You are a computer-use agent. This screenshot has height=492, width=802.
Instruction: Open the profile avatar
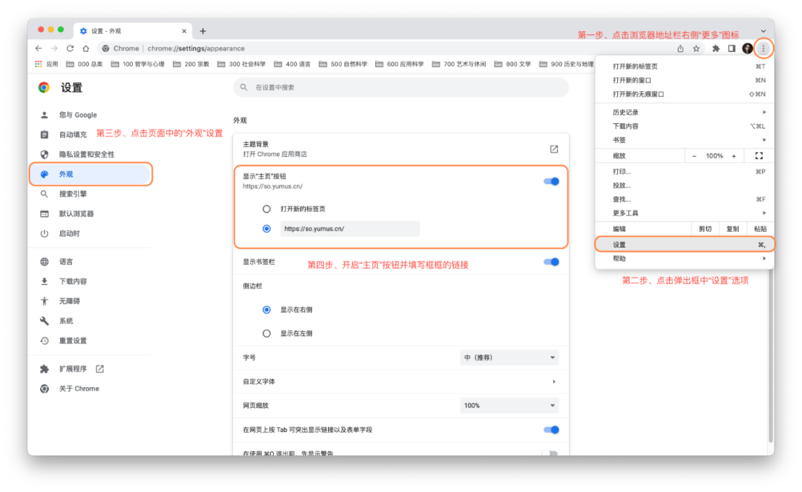point(747,48)
